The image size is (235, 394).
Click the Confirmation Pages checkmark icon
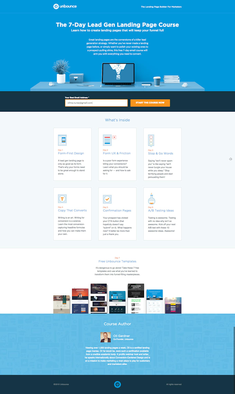(x=107, y=199)
